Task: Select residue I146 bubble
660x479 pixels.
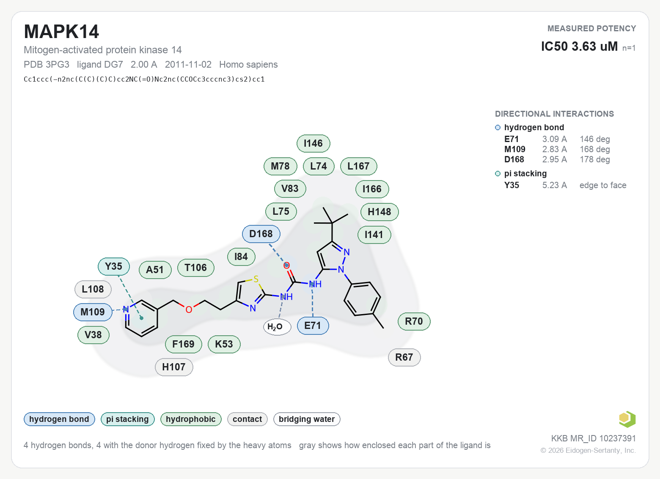Action: click(x=313, y=143)
